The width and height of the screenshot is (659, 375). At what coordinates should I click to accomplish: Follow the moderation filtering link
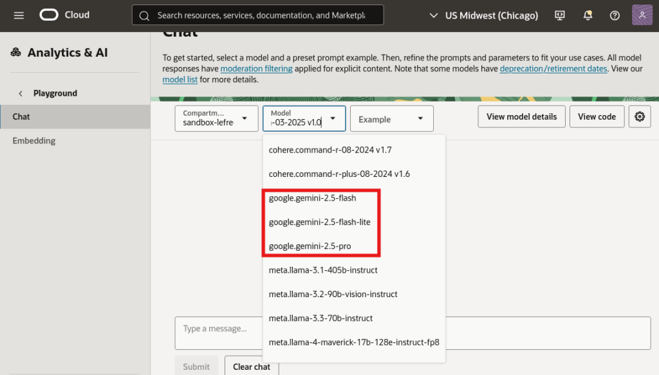pyautogui.click(x=256, y=68)
